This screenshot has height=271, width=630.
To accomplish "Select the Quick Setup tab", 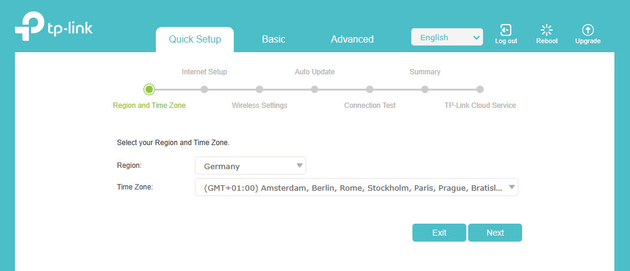I will point(195,40).
